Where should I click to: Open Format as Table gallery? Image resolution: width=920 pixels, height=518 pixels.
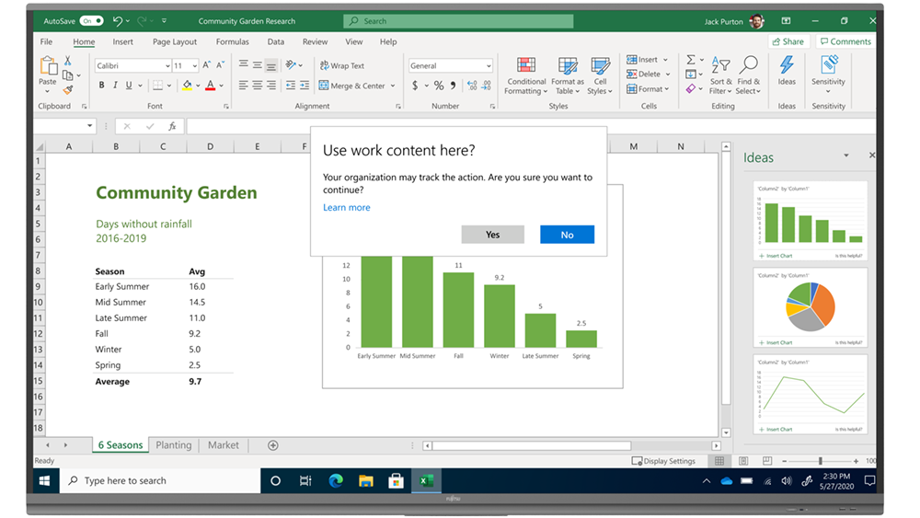click(567, 76)
